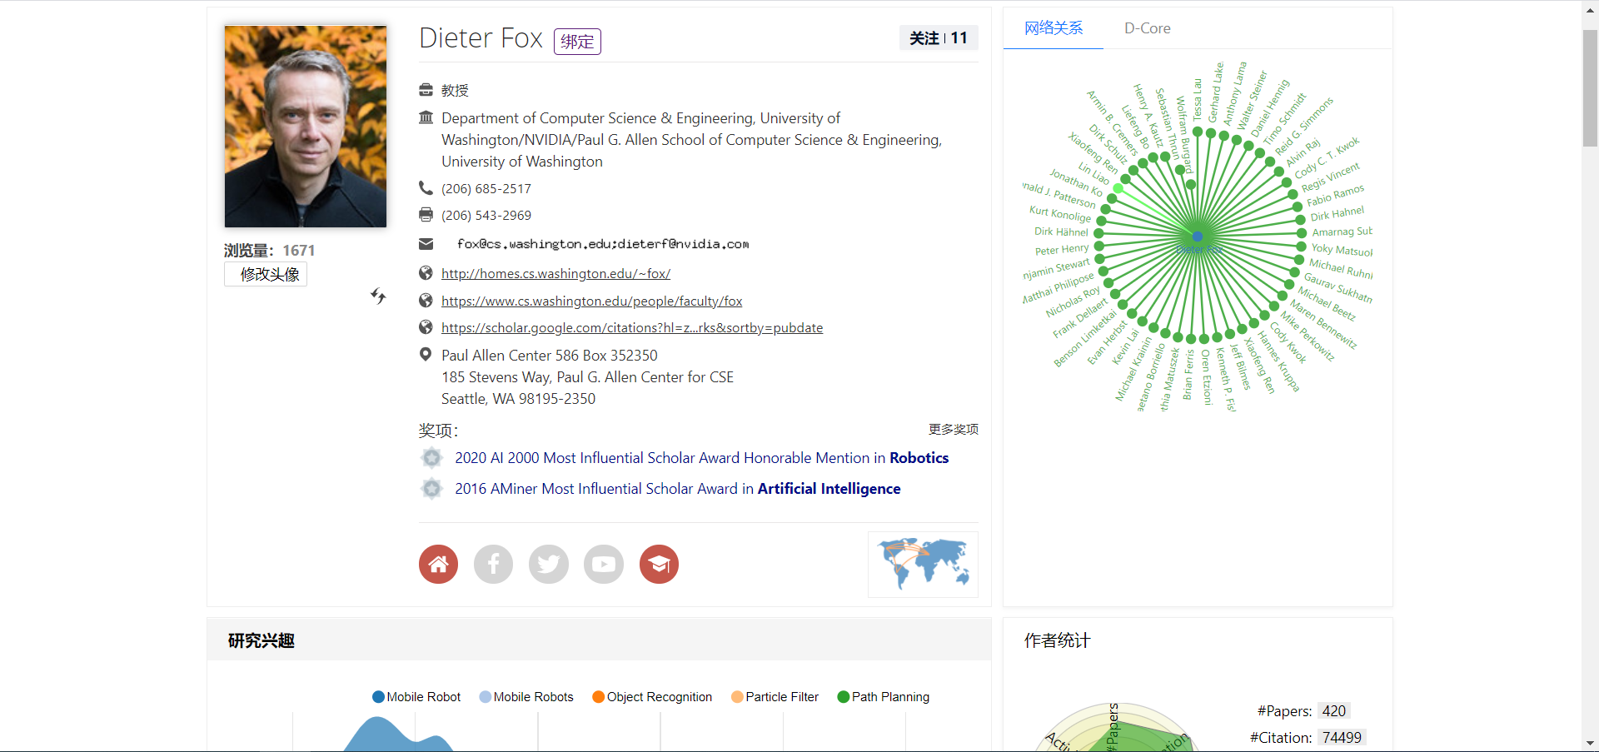This screenshot has width=1599, height=752.
Task: Open the scholar.google.com citations link
Action: coord(632,327)
